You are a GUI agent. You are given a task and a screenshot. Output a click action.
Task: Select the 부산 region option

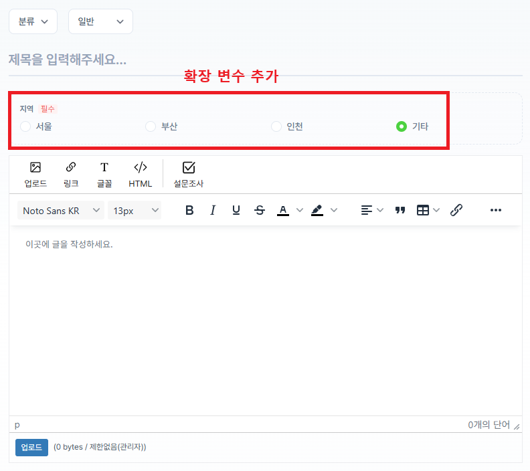pyautogui.click(x=151, y=126)
